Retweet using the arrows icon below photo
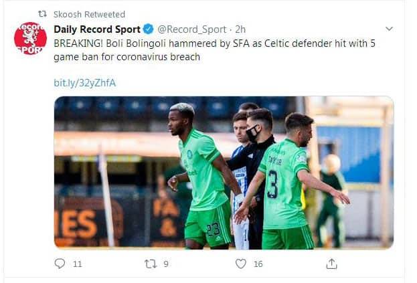 (x=151, y=264)
